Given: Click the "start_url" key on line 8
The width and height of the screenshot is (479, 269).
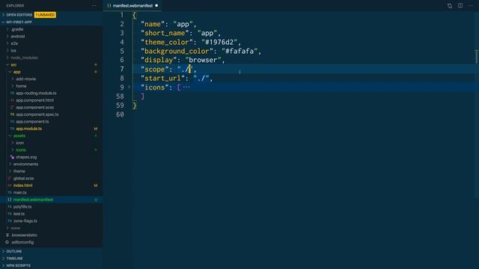Looking at the screenshot, I should coord(163,78).
